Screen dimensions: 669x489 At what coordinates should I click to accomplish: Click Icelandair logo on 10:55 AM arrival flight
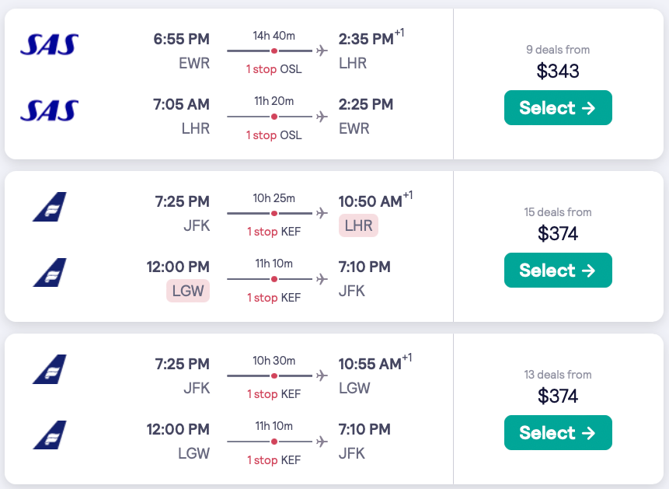click(x=50, y=370)
